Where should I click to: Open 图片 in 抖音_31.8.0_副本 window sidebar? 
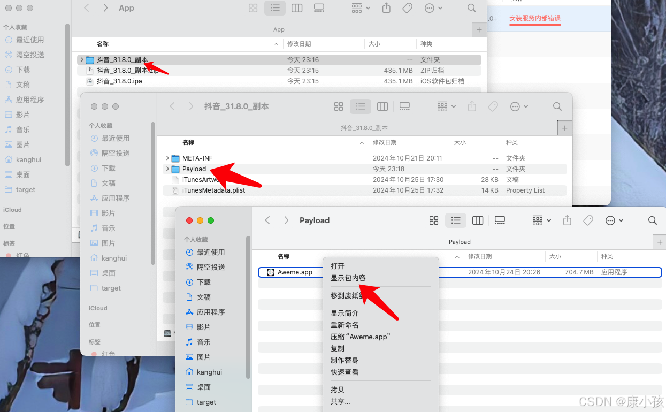tap(103, 243)
